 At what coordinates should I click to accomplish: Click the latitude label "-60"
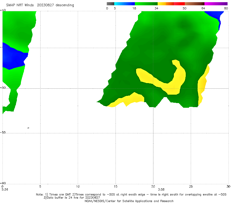click(3, 183)
